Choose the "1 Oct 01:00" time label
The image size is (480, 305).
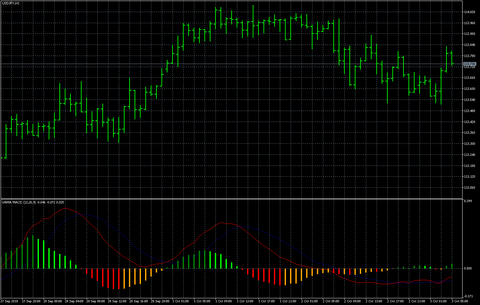pyautogui.click(x=181, y=301)
